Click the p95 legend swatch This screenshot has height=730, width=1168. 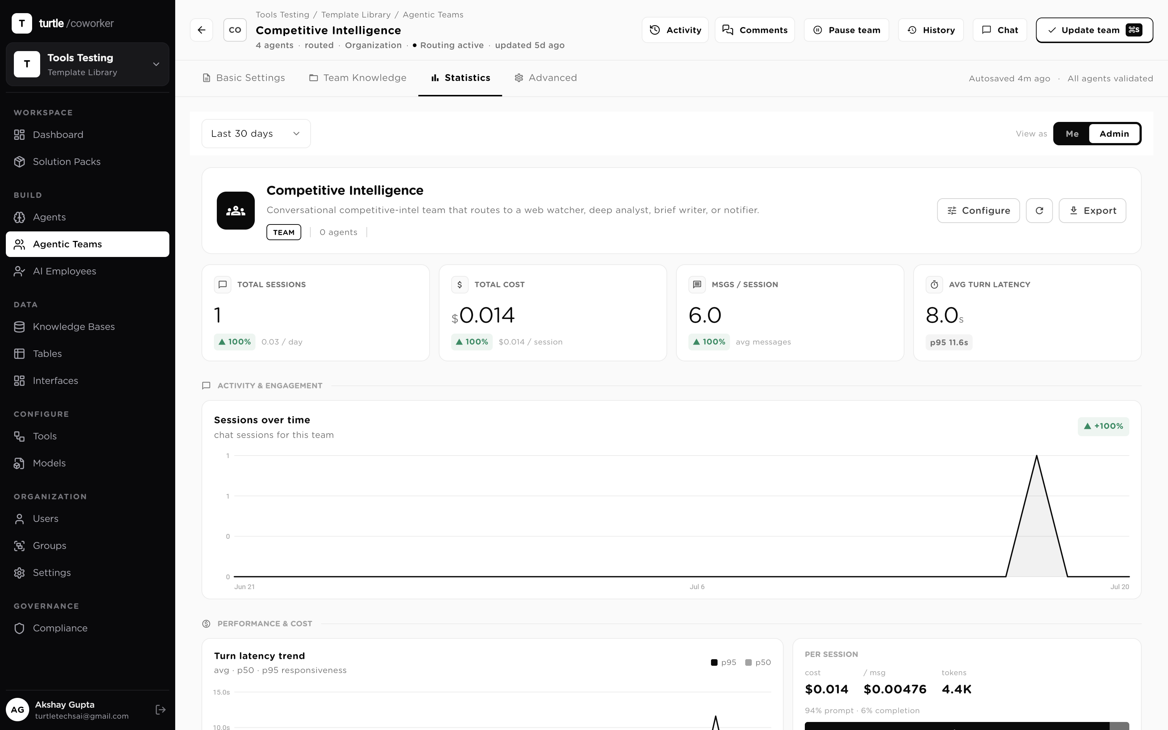click(714, 662)
